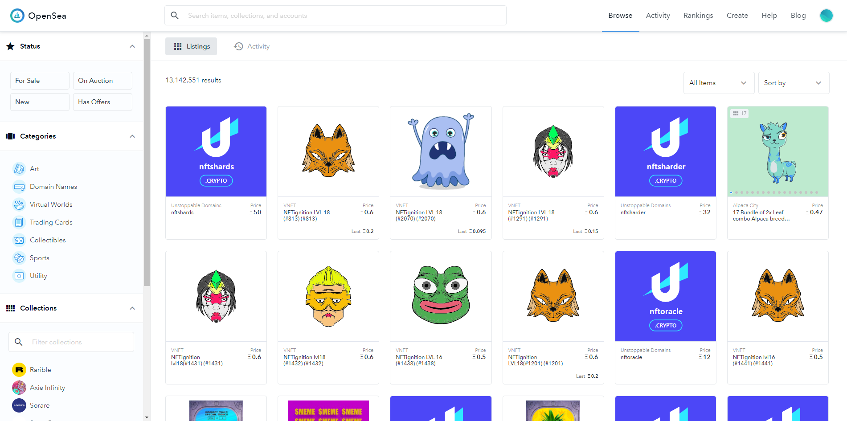Open the NFTignition #1441 fox mask image

coord(778,296)
